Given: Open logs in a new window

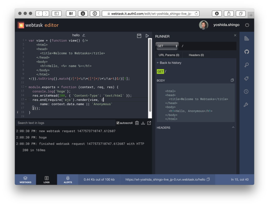Looking at the screenshot, I should (149, 123).
